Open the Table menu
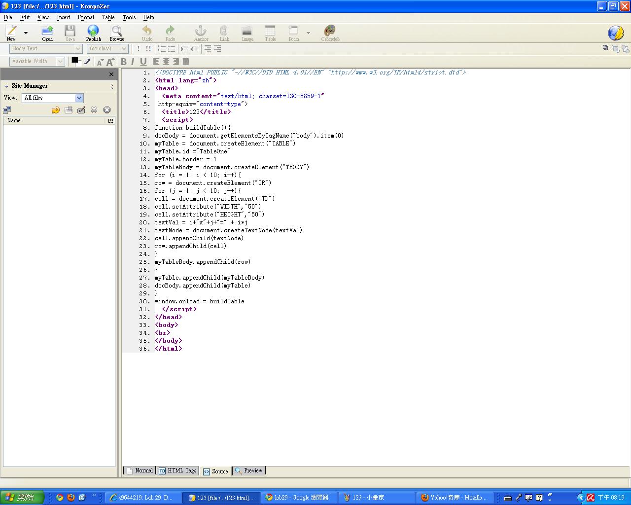The height and width of the screenshot is (505, 631). click(x=108, y=17)
